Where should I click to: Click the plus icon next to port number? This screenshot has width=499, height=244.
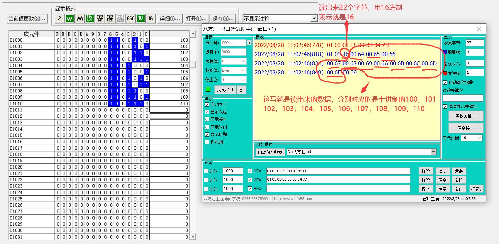tap(249, 43)
